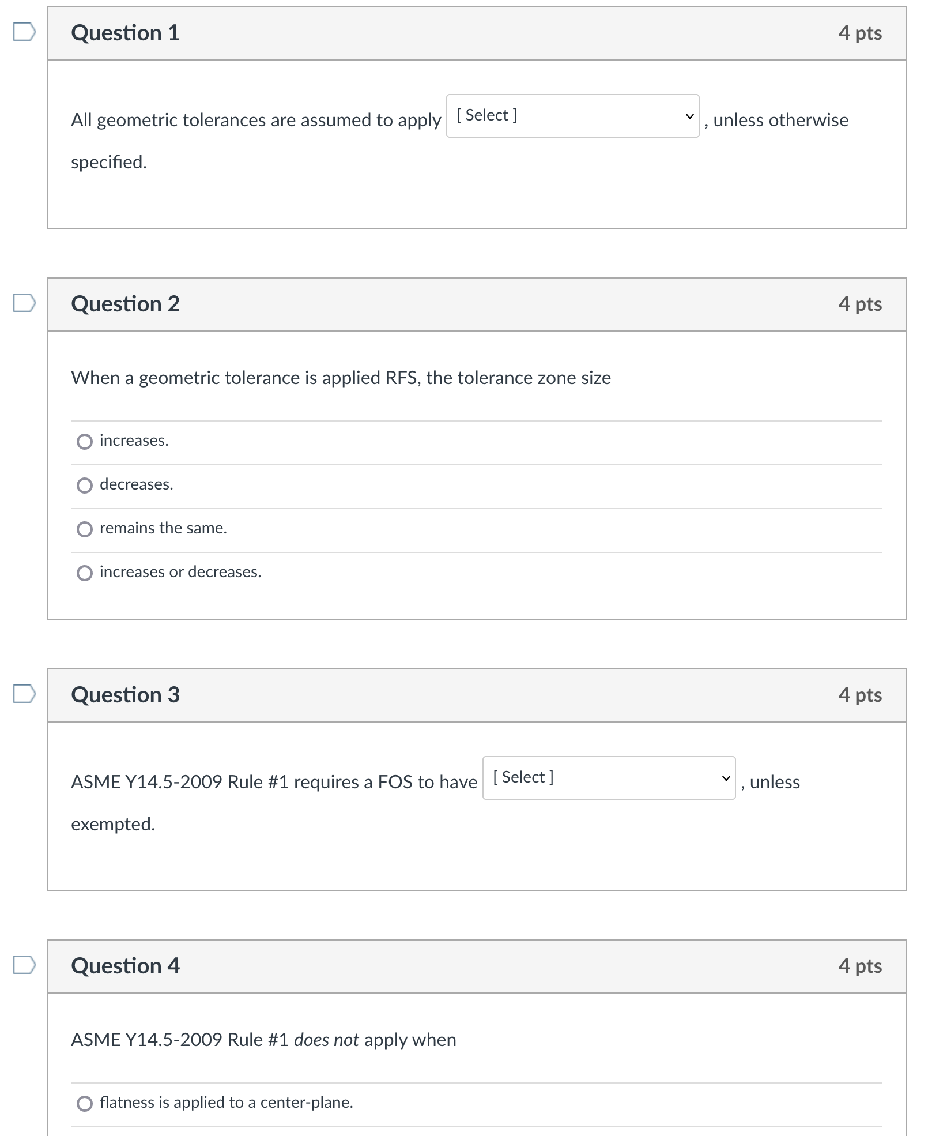947x1136 pixels.
Task: Open the Question 1 Select dropdown
Action: (572, 116)
